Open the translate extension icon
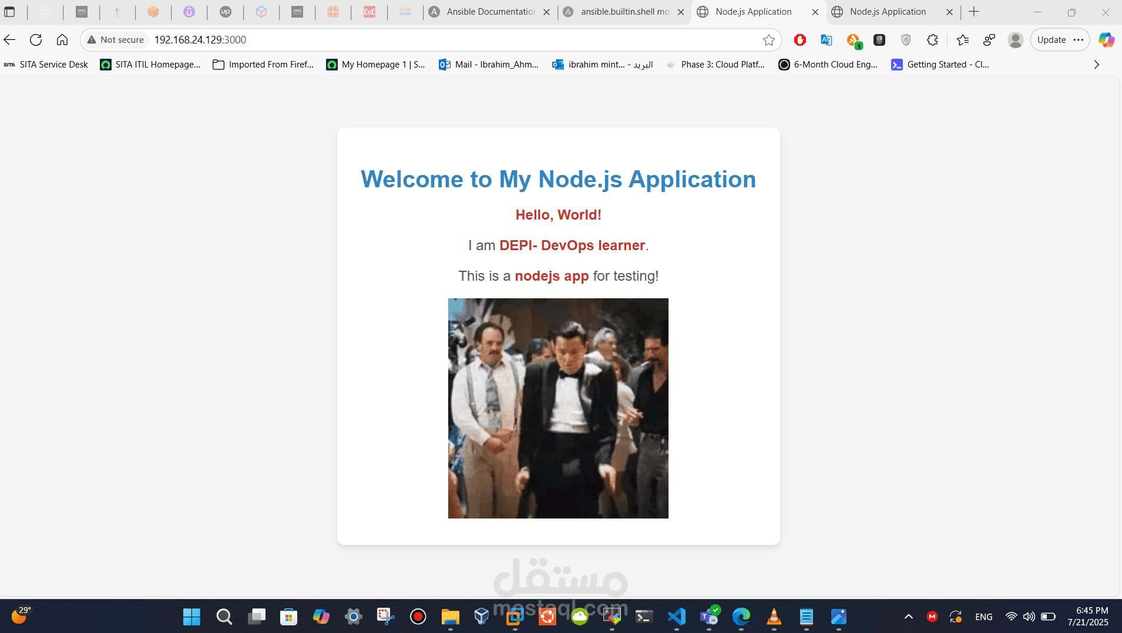 click(x=827, y=40)
